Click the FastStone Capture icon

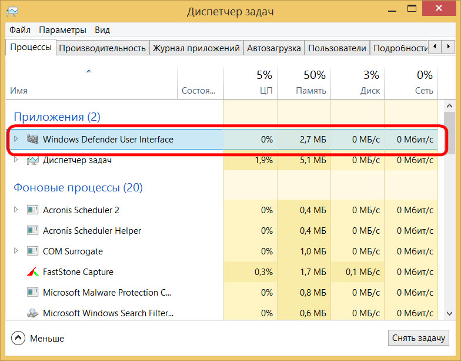coord(33,271)
